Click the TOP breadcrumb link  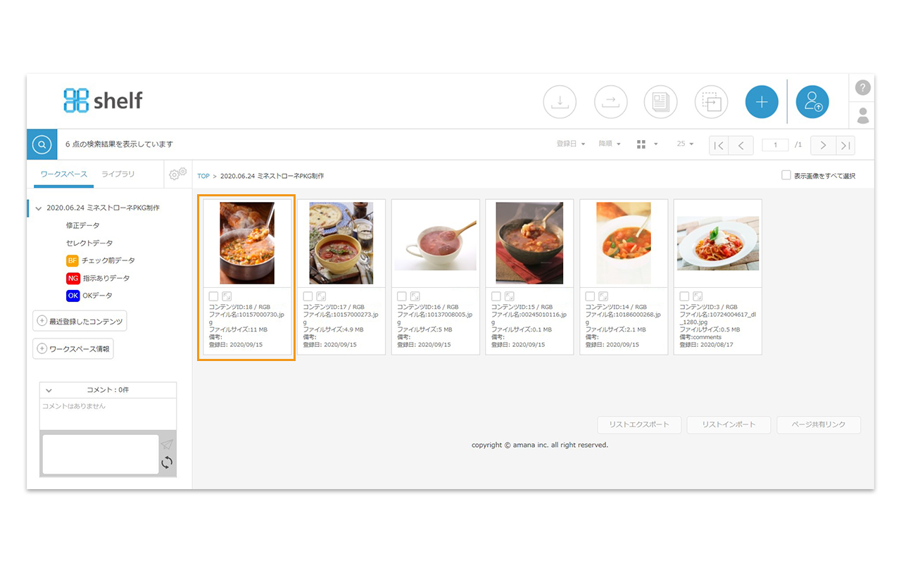(x=203, y=176)
